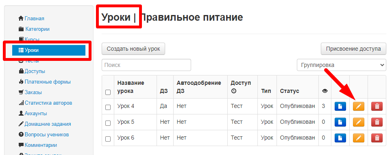The image size is (392, 155).
Task: Click the views count 3 for Урок 4
Action: point(324,106)
